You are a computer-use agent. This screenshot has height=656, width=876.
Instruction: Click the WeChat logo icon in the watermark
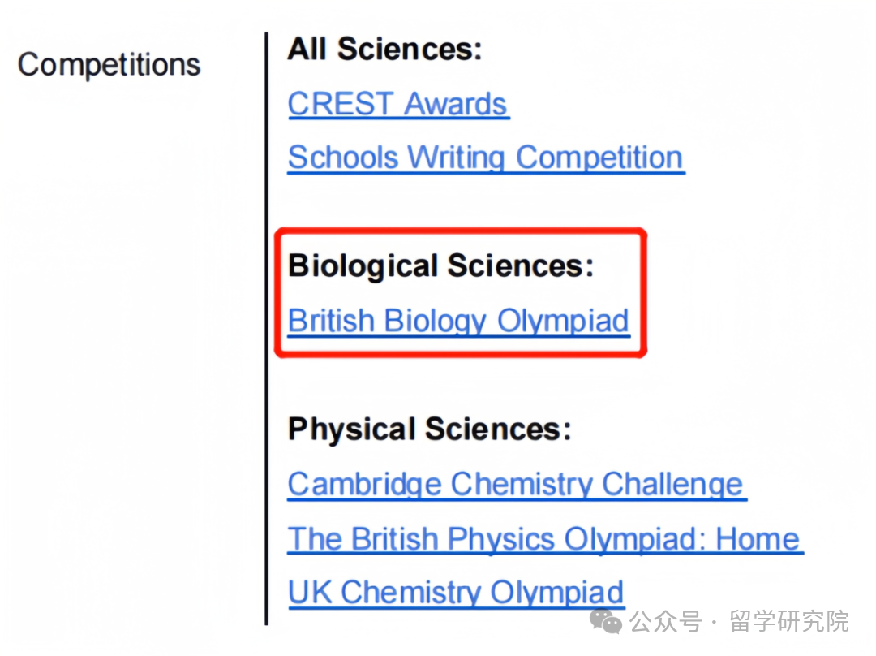606,621
